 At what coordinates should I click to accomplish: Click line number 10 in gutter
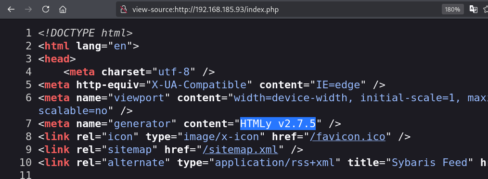(26, 162)
